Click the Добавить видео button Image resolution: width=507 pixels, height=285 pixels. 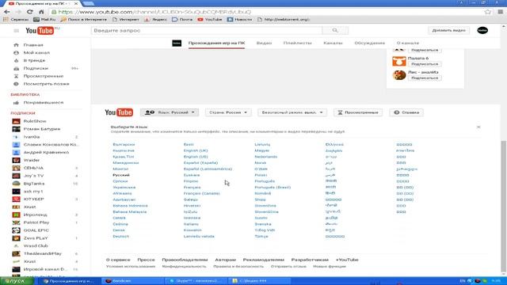click(x=448, y=30)
